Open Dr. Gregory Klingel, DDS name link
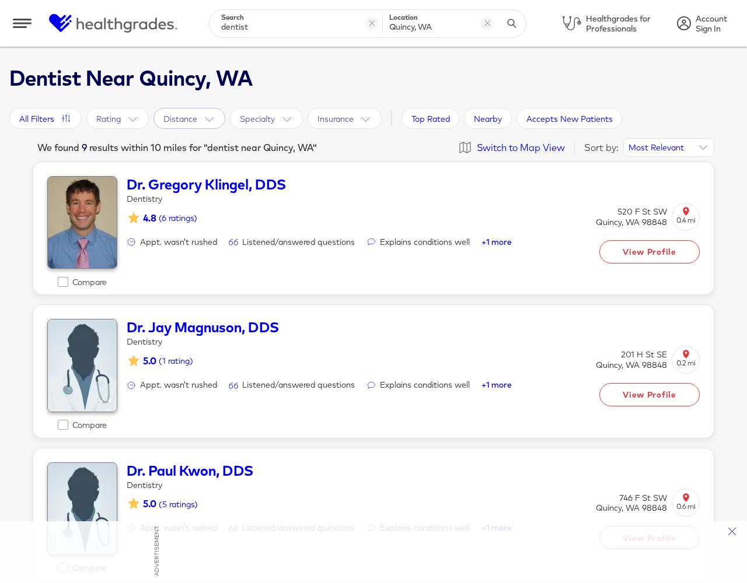 tap(206, 185)
